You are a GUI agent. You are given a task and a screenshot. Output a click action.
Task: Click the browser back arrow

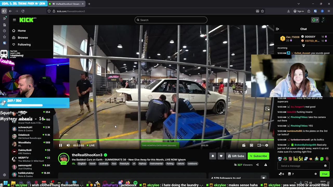point(10,11)
